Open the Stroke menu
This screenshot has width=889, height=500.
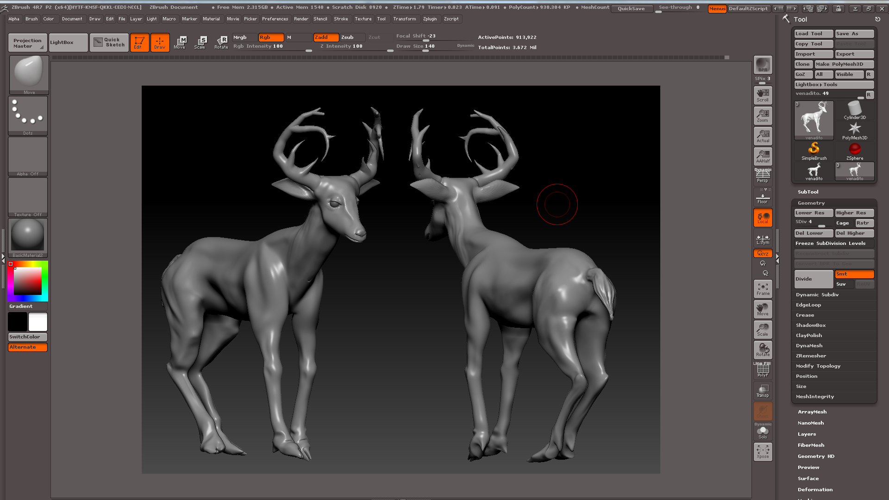(341, 19)
